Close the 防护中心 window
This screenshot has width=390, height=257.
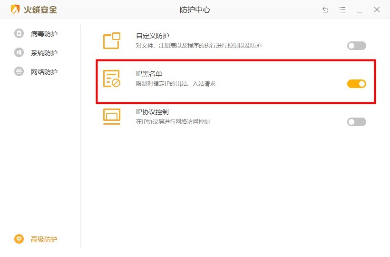pos(377,10)
